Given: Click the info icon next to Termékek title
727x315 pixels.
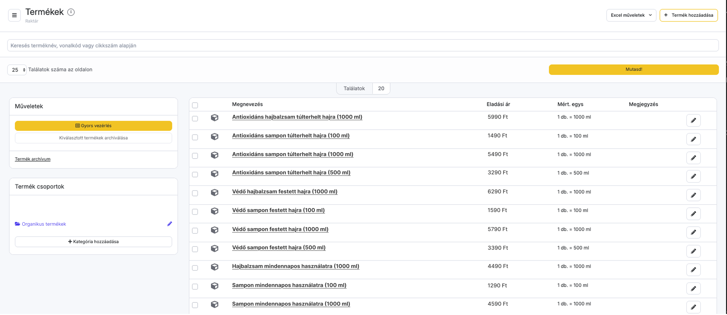Looking at the screenshot, I should [71, 12].
